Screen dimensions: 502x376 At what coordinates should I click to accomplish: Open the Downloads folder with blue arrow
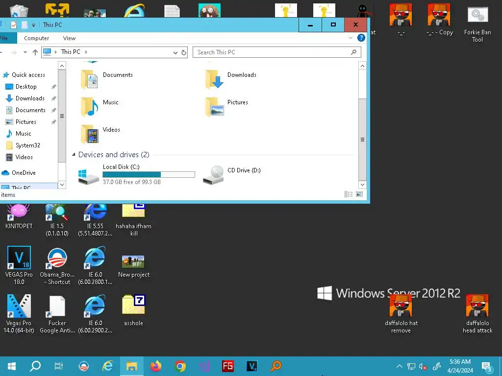tap(231, 79)
